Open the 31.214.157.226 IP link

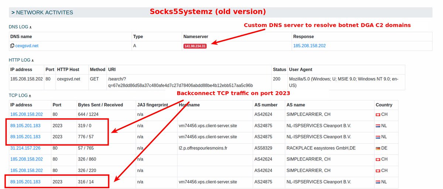pyautogui.click(x=25, y=148)
